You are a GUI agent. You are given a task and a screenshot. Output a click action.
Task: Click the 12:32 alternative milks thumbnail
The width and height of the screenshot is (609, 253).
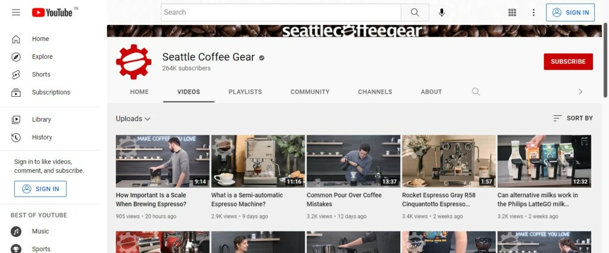tap(544, 161)
